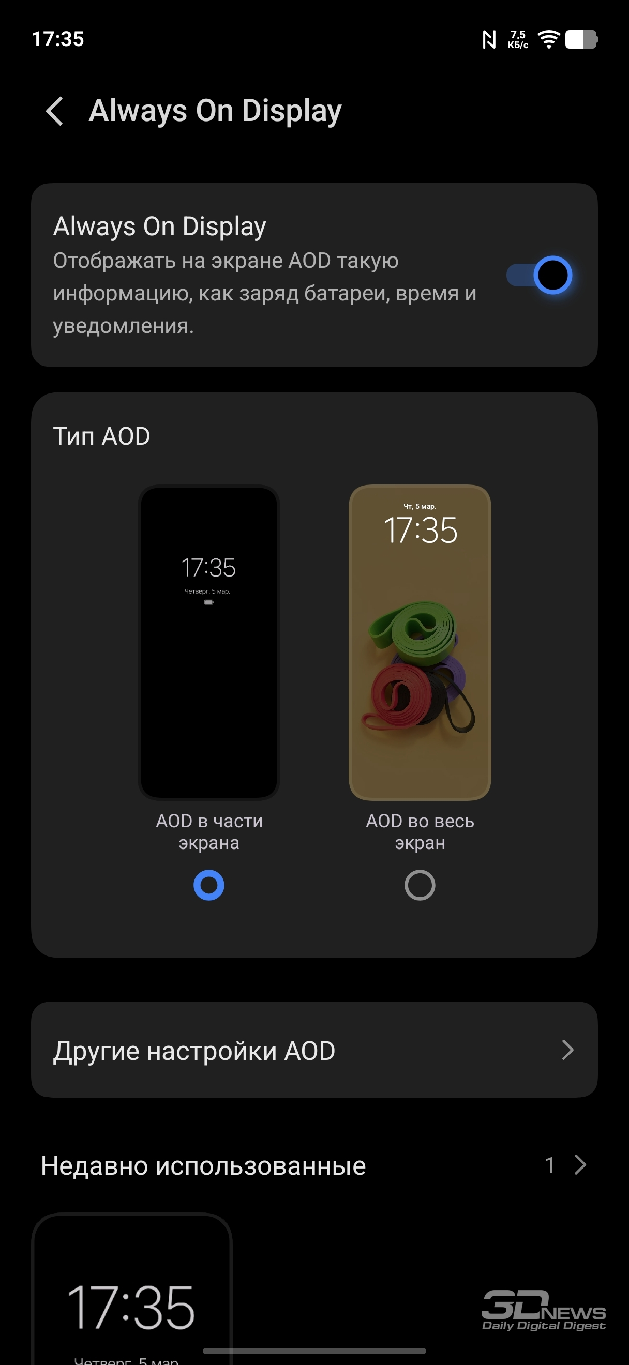
Task: Tap the AOD в части экрана label
Action: [x=209, y=831]
